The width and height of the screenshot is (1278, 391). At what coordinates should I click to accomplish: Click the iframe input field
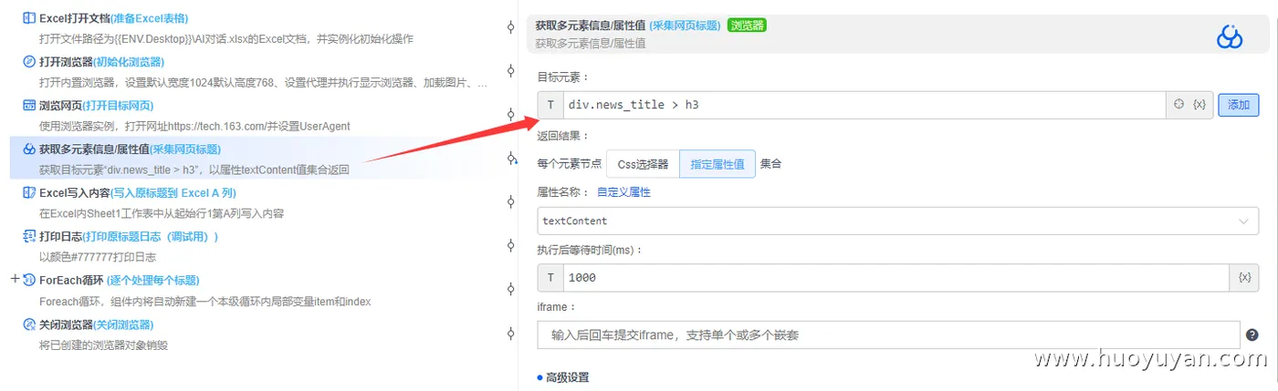coord(888,335)
